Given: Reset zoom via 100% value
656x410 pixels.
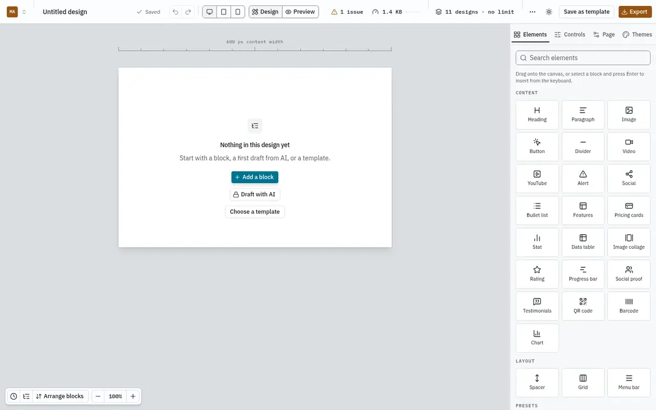Looking at the screenshot, I should (x=115, y=396).
